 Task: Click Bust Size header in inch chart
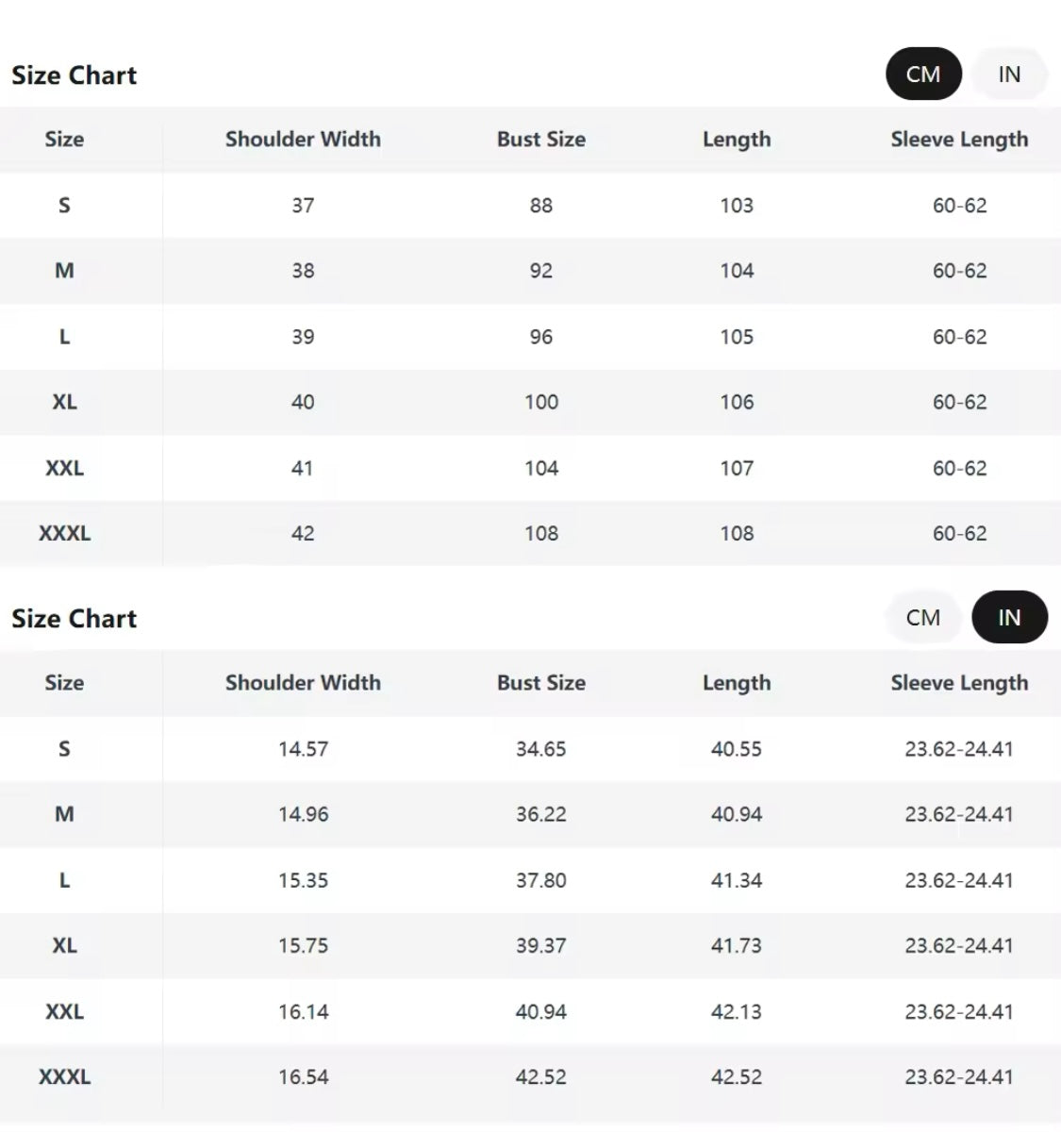[541, 683]
